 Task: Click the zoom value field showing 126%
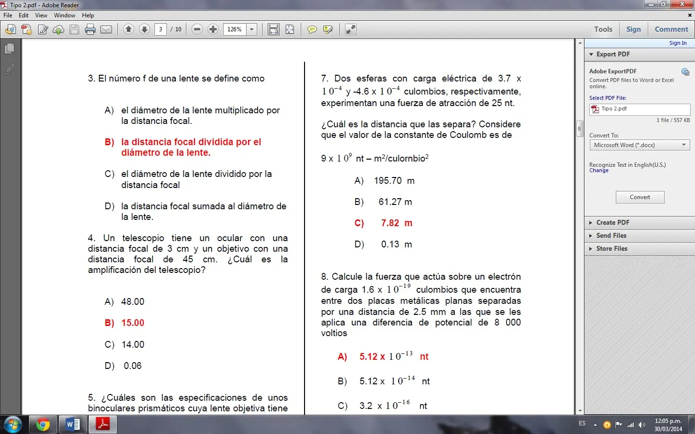(235, 29)
